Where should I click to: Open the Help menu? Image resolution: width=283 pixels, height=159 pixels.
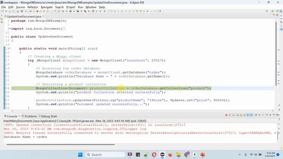pyautogui.click(x=102, y=7)
